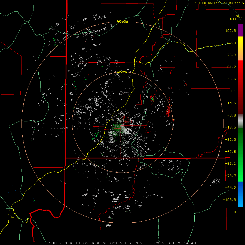Pick the black TH segment of color bar
This screenshot has height=245, width=245.
point(240,212)
